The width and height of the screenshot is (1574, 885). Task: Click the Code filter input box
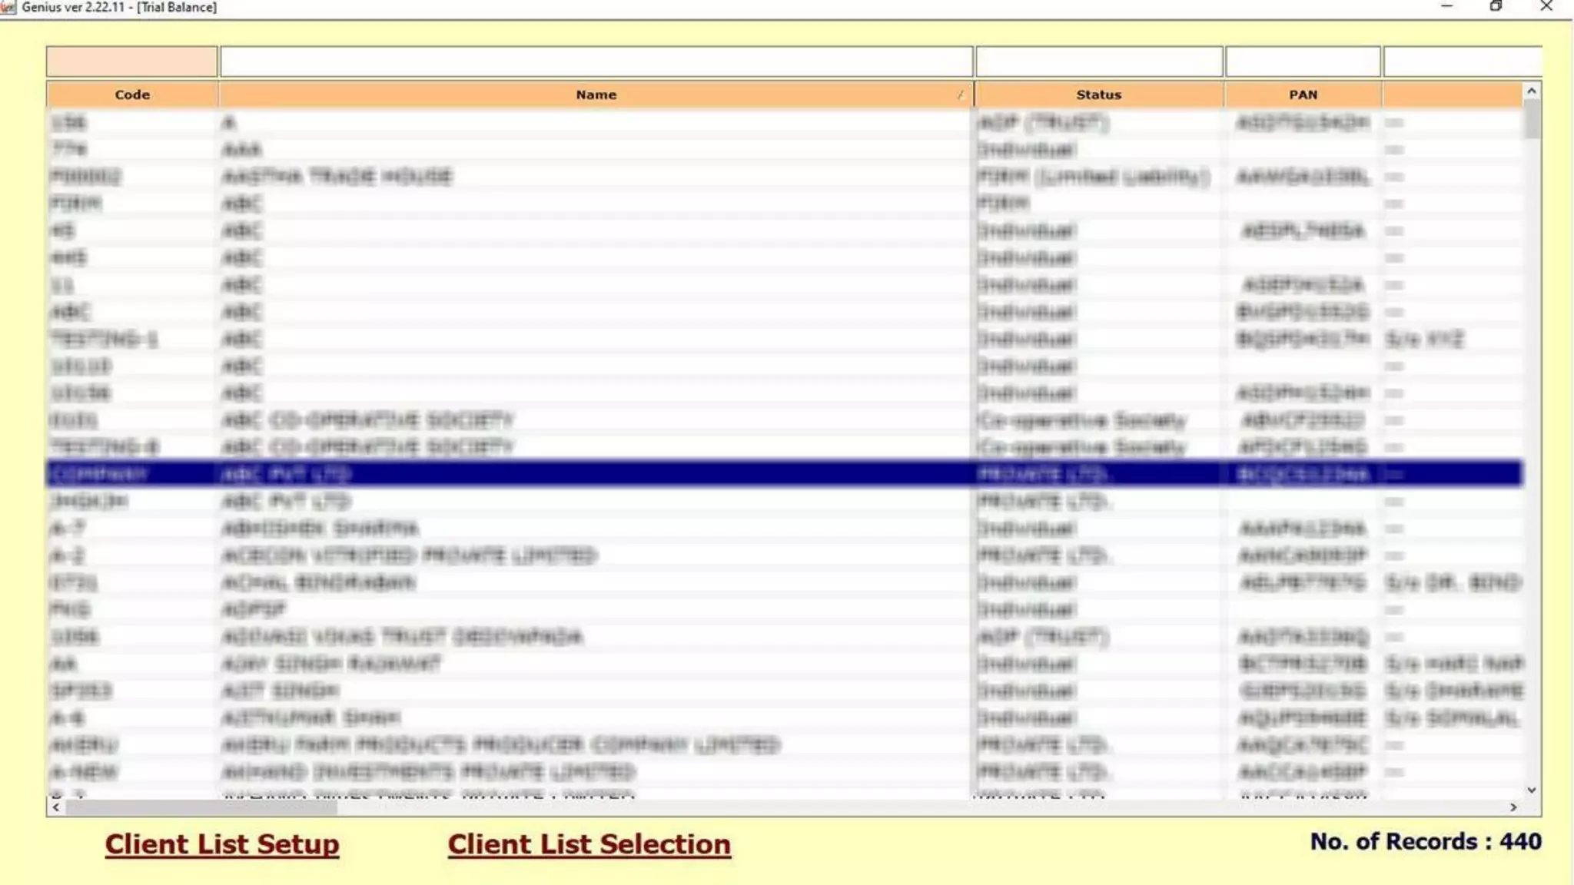click(x=131, y=61)
